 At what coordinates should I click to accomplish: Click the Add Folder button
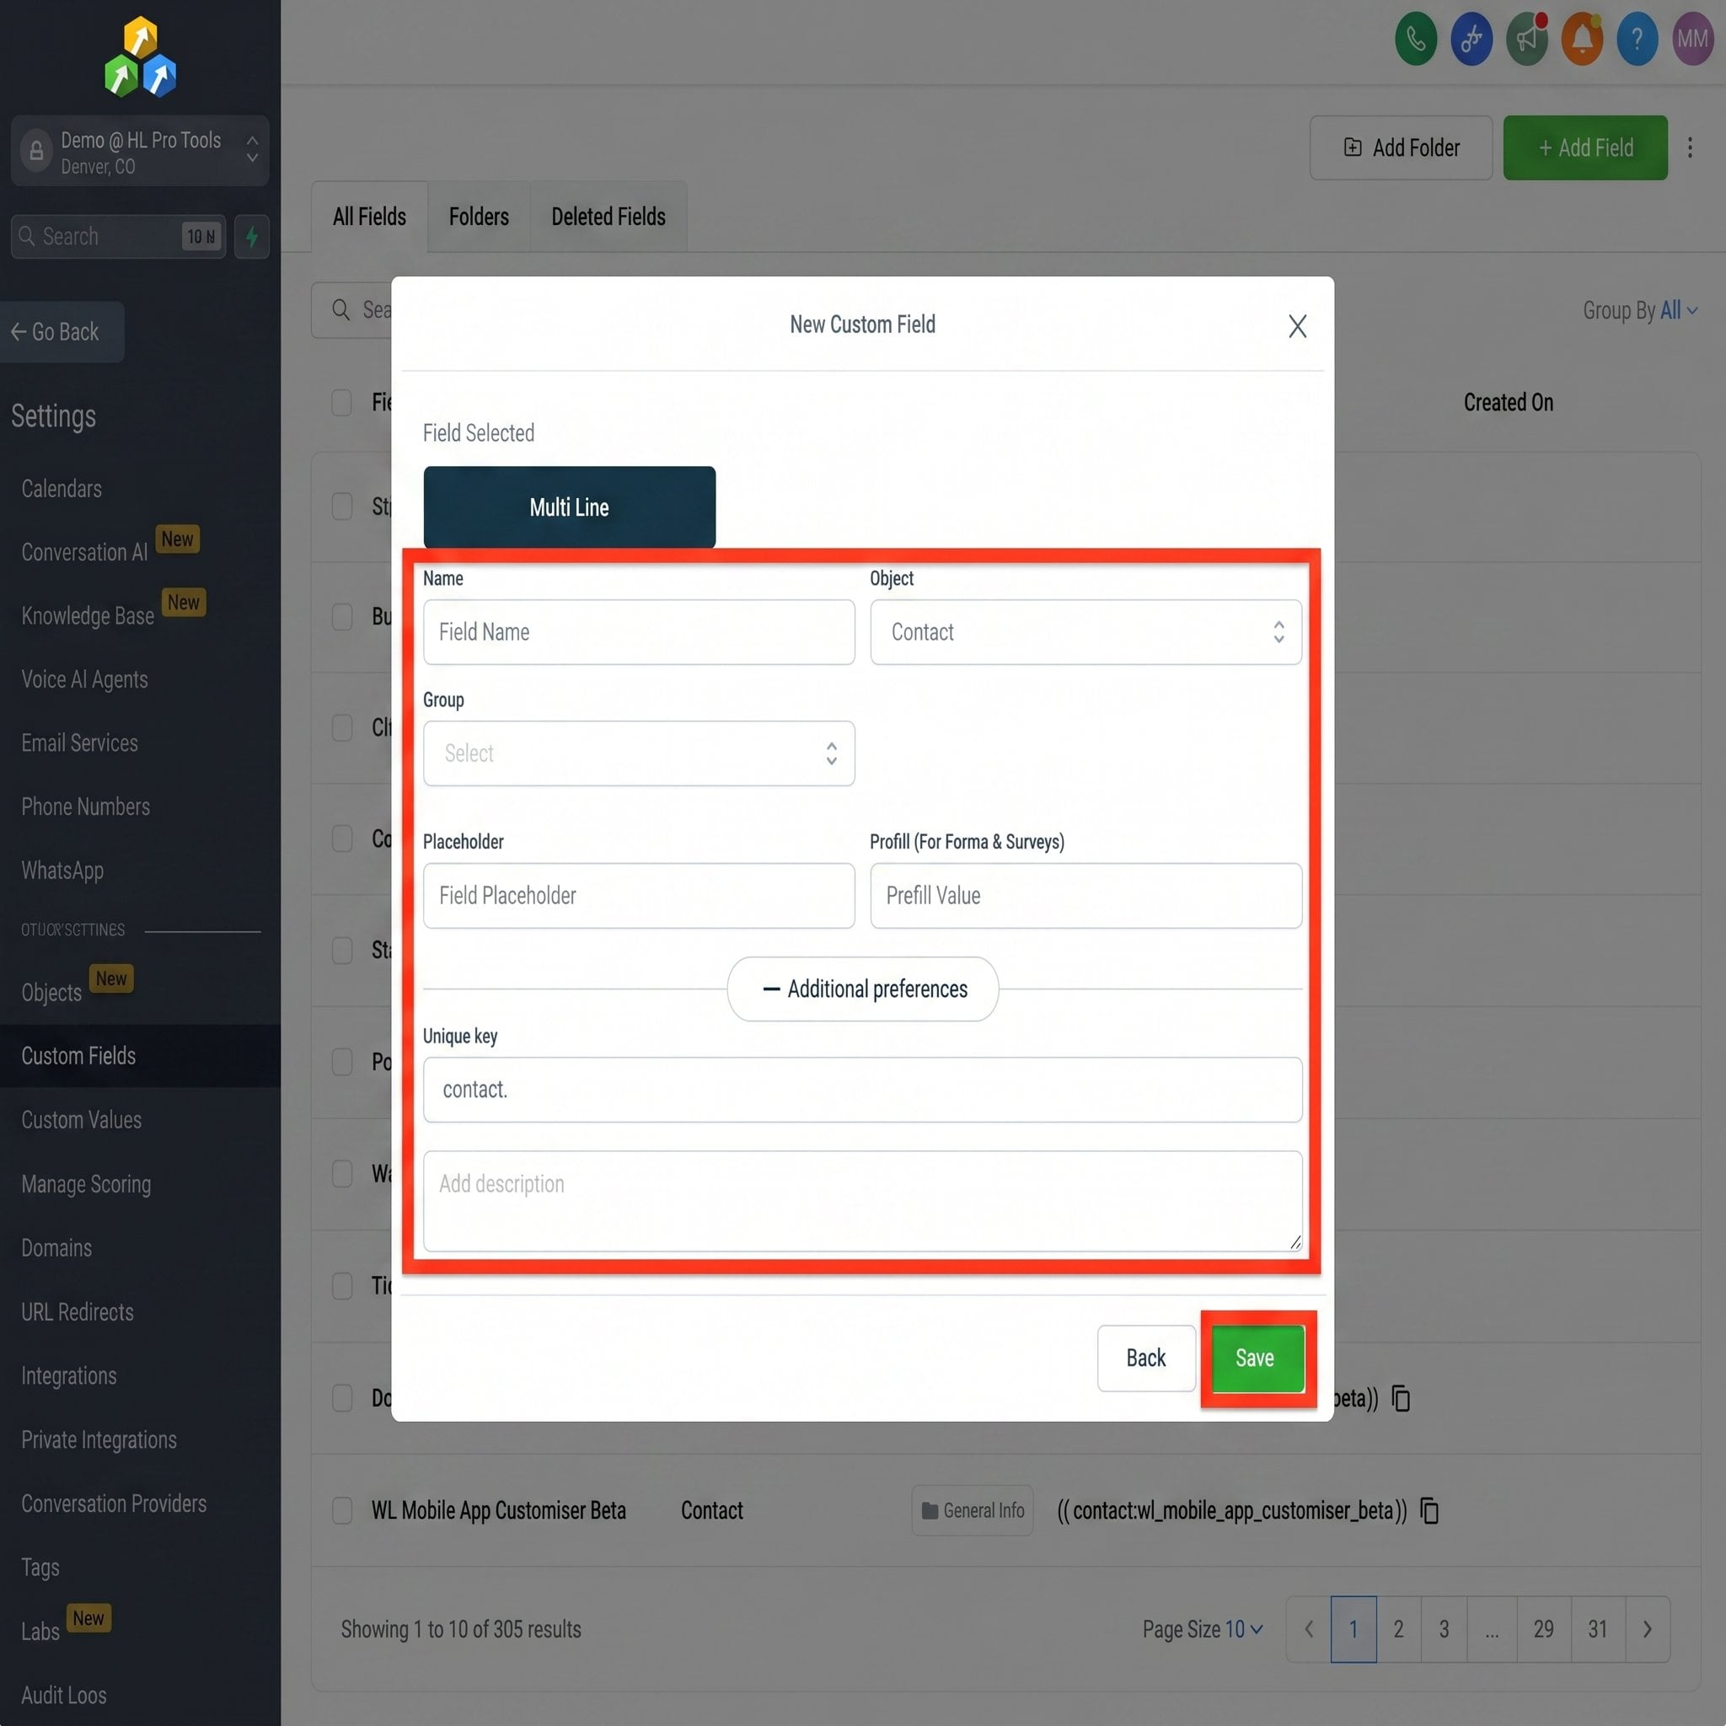point(1401,147)
